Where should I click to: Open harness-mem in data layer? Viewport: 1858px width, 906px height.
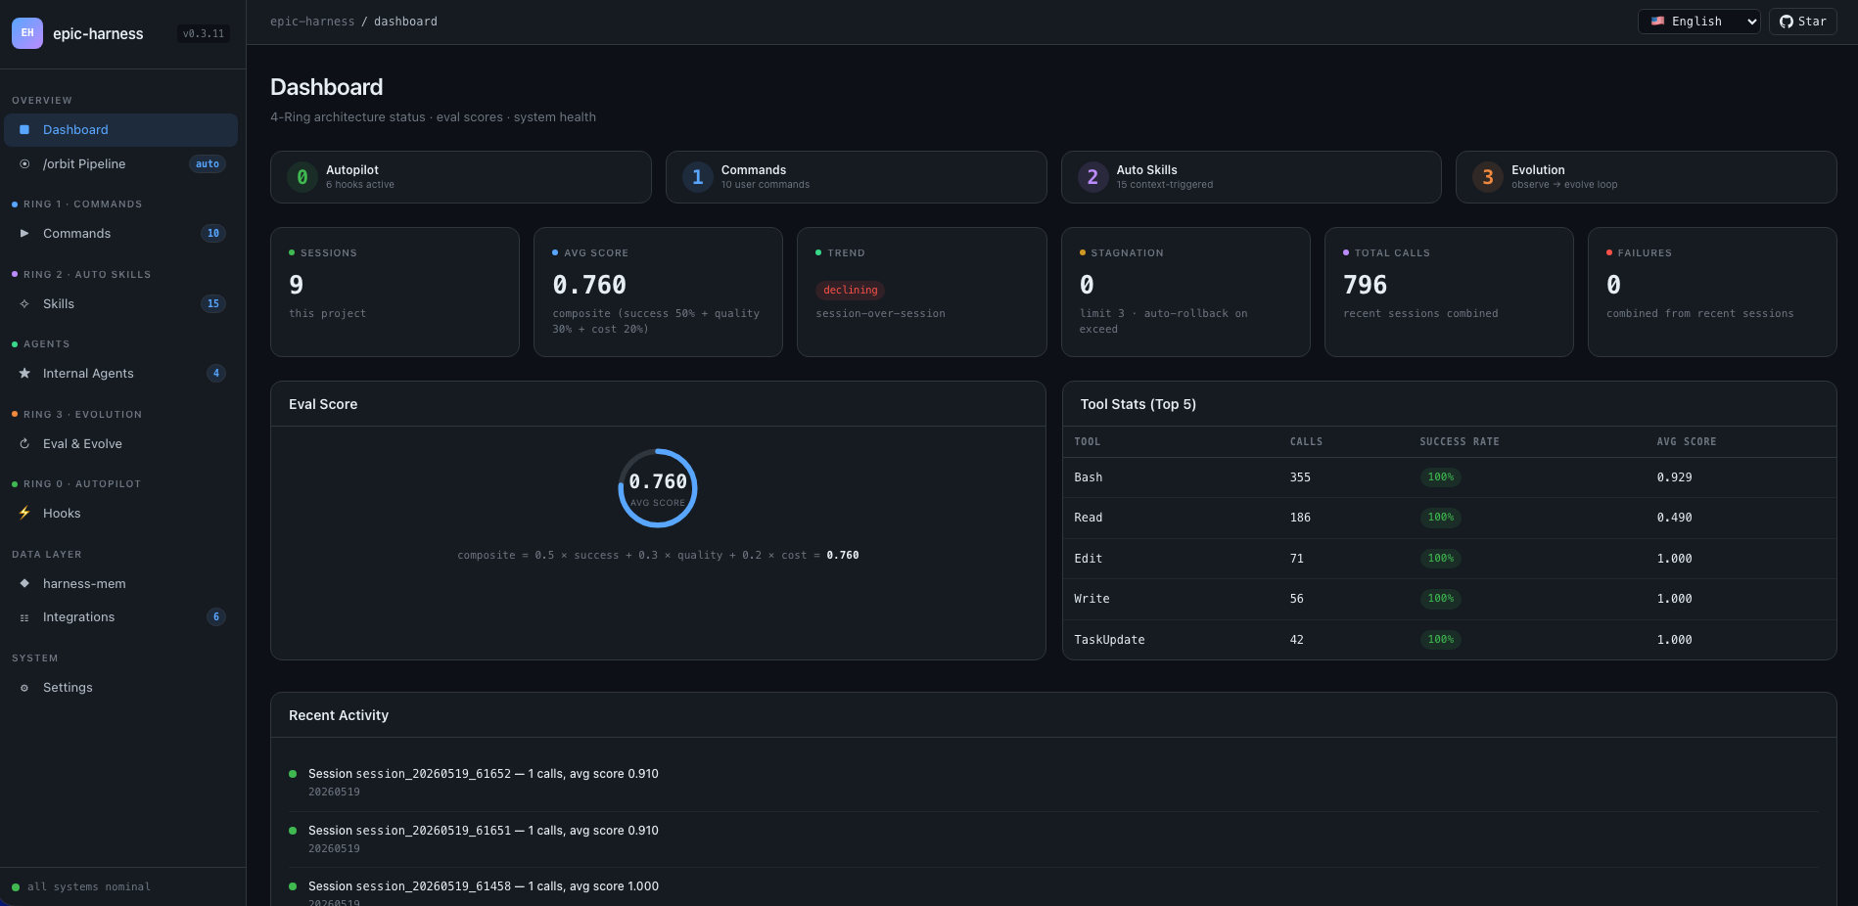pos(121,584)
